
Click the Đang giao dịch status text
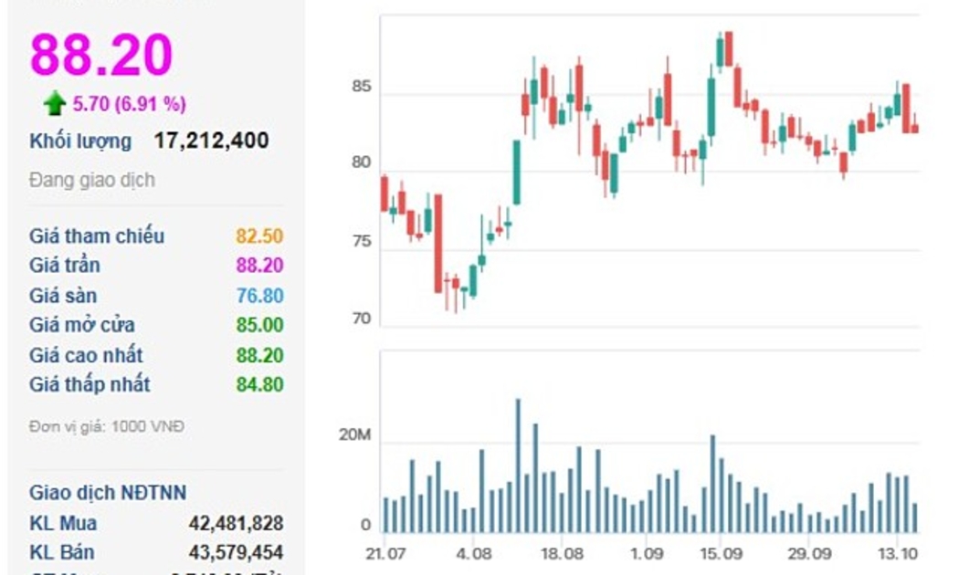[92, 180]
